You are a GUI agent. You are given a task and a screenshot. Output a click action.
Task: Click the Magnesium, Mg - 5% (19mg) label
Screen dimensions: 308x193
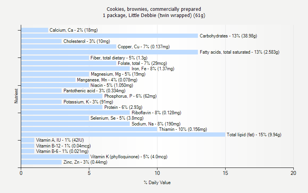pyautogui.click(x=118, y=74)
